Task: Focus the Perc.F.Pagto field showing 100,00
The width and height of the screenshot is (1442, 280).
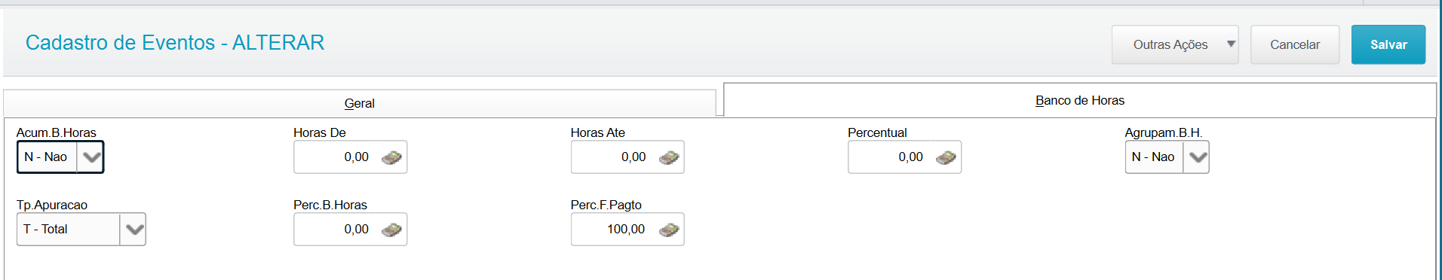Action: pyautogui.click(x=614, y=230)
